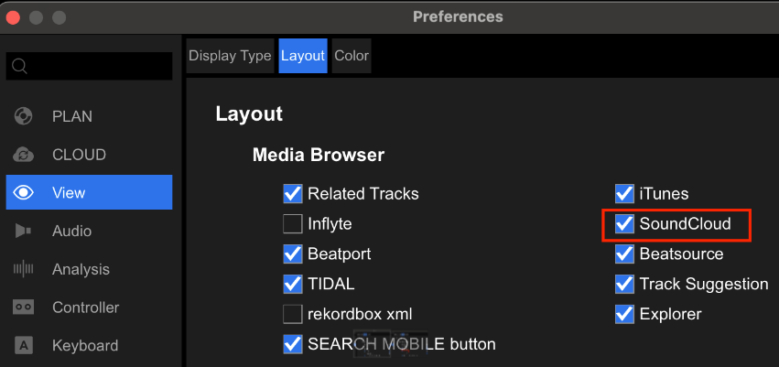779x367 pixels.
Task: Open the Color tab
Action: pyautogui.click(x=352, y=56)
